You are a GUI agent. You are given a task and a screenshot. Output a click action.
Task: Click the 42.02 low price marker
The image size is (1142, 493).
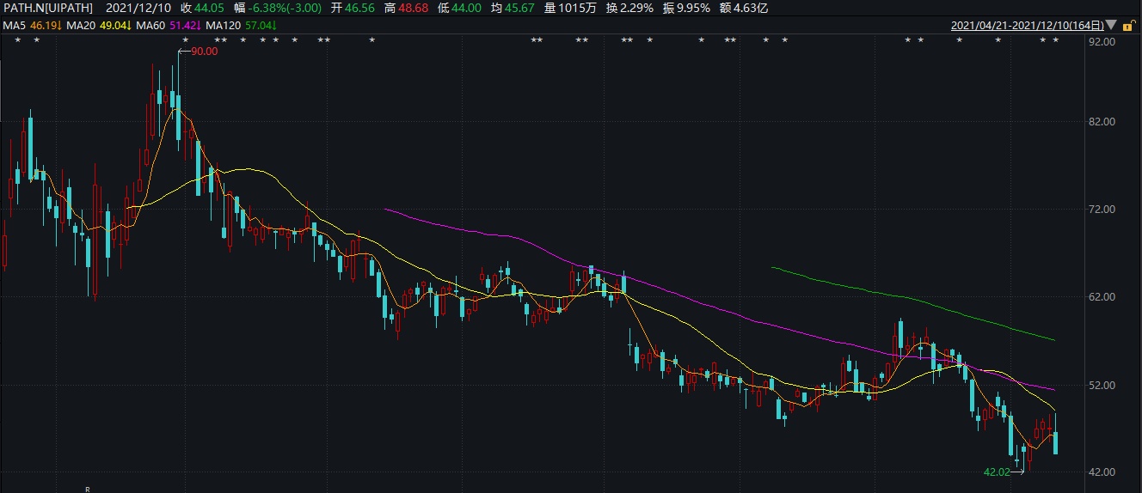[998, 472]
